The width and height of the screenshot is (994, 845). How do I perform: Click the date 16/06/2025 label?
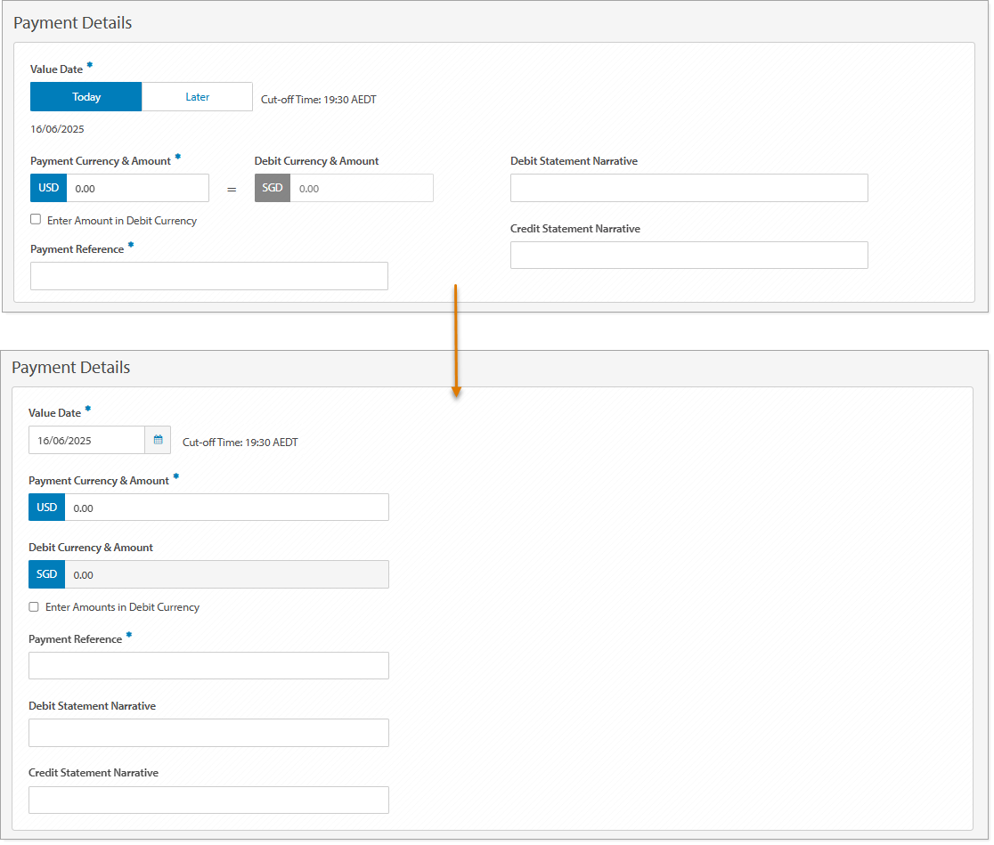pyautogui.click(x=57, y=129)
